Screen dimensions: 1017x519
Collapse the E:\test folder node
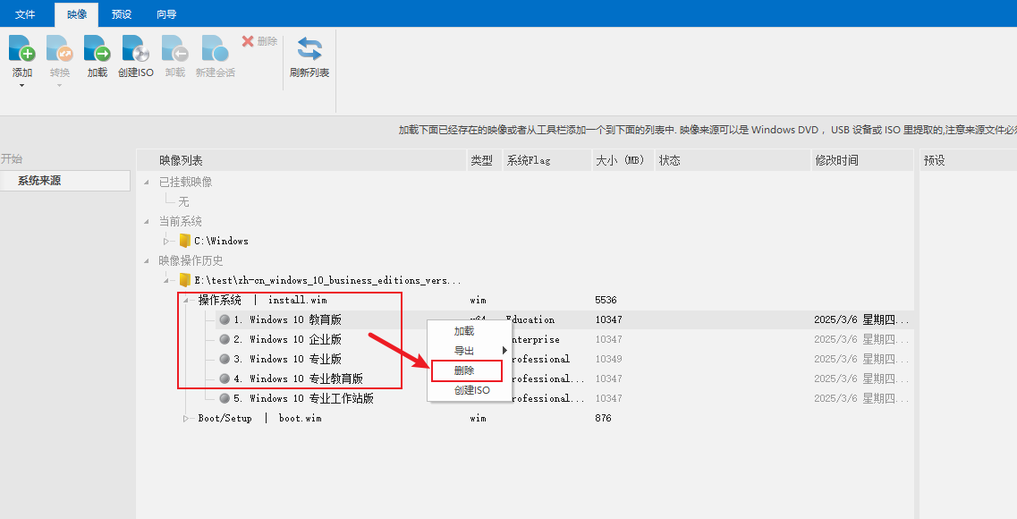166,280
